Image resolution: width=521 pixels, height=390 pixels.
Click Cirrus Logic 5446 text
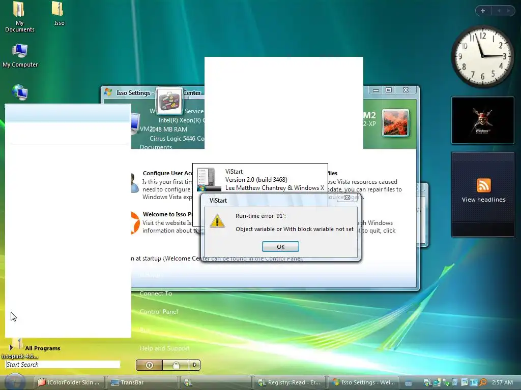click(x=177, y=139)
